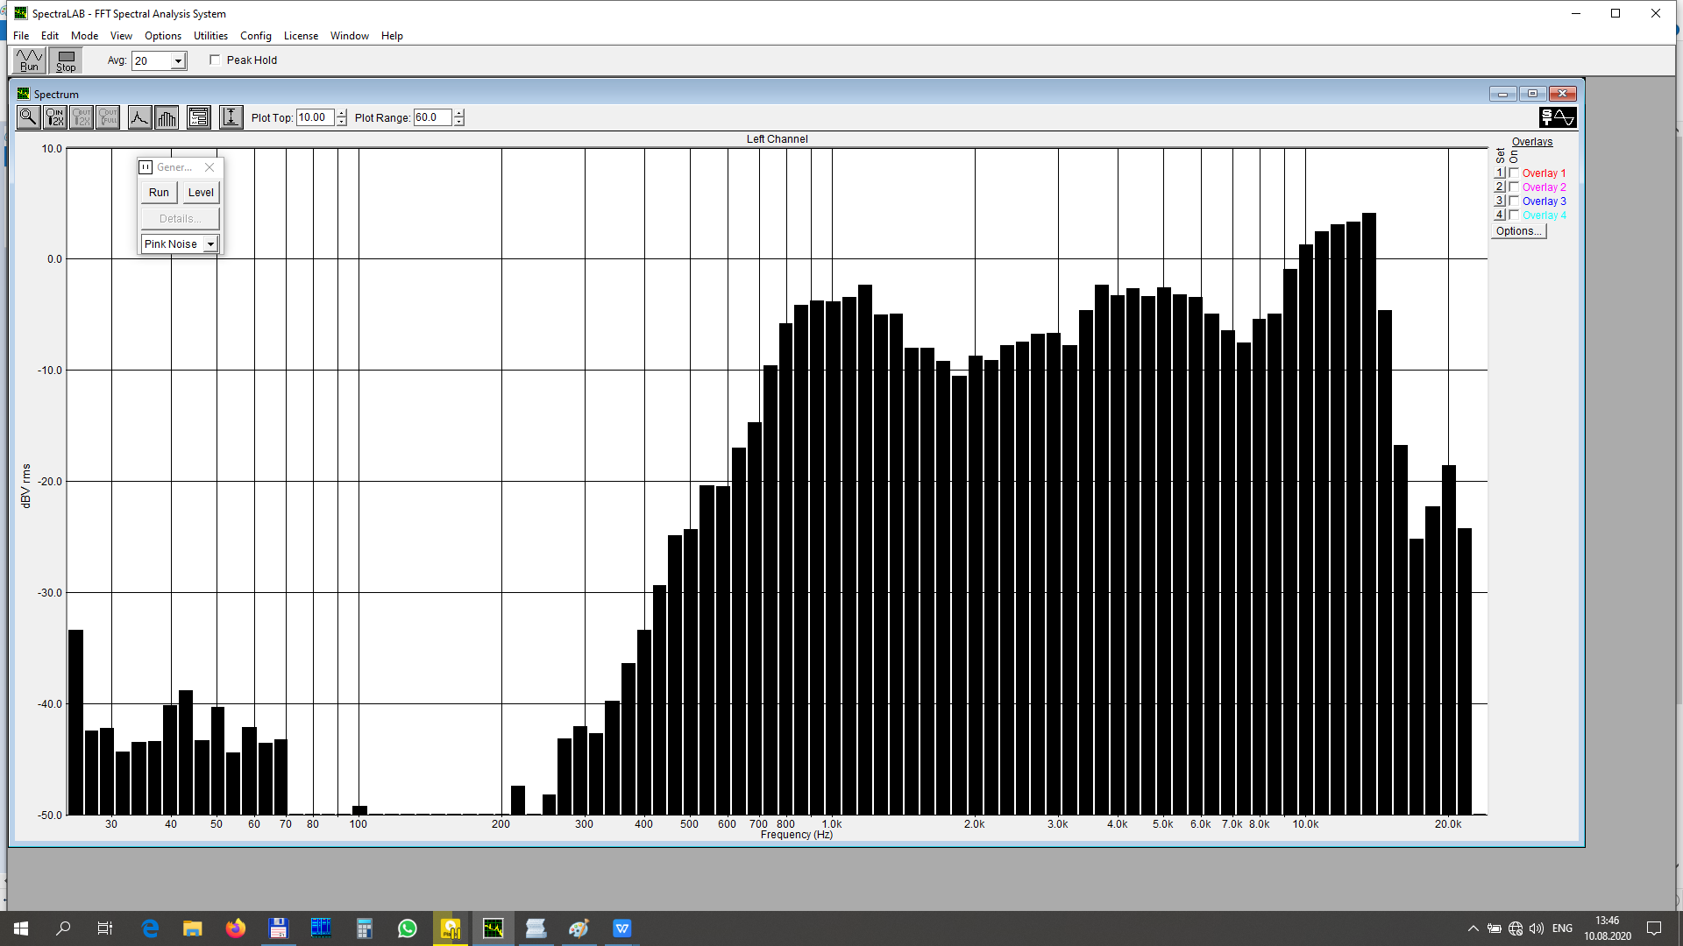Switch to line graph display icon
Viewport: 1683px width, 946px height.
[x=139, y=117]
